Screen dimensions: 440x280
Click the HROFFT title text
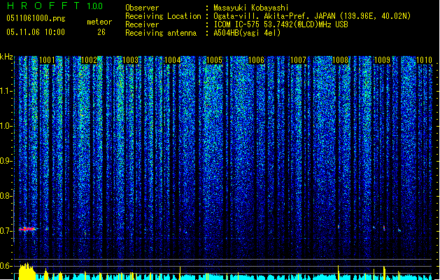pyautogui.click(x=43, y=6)
